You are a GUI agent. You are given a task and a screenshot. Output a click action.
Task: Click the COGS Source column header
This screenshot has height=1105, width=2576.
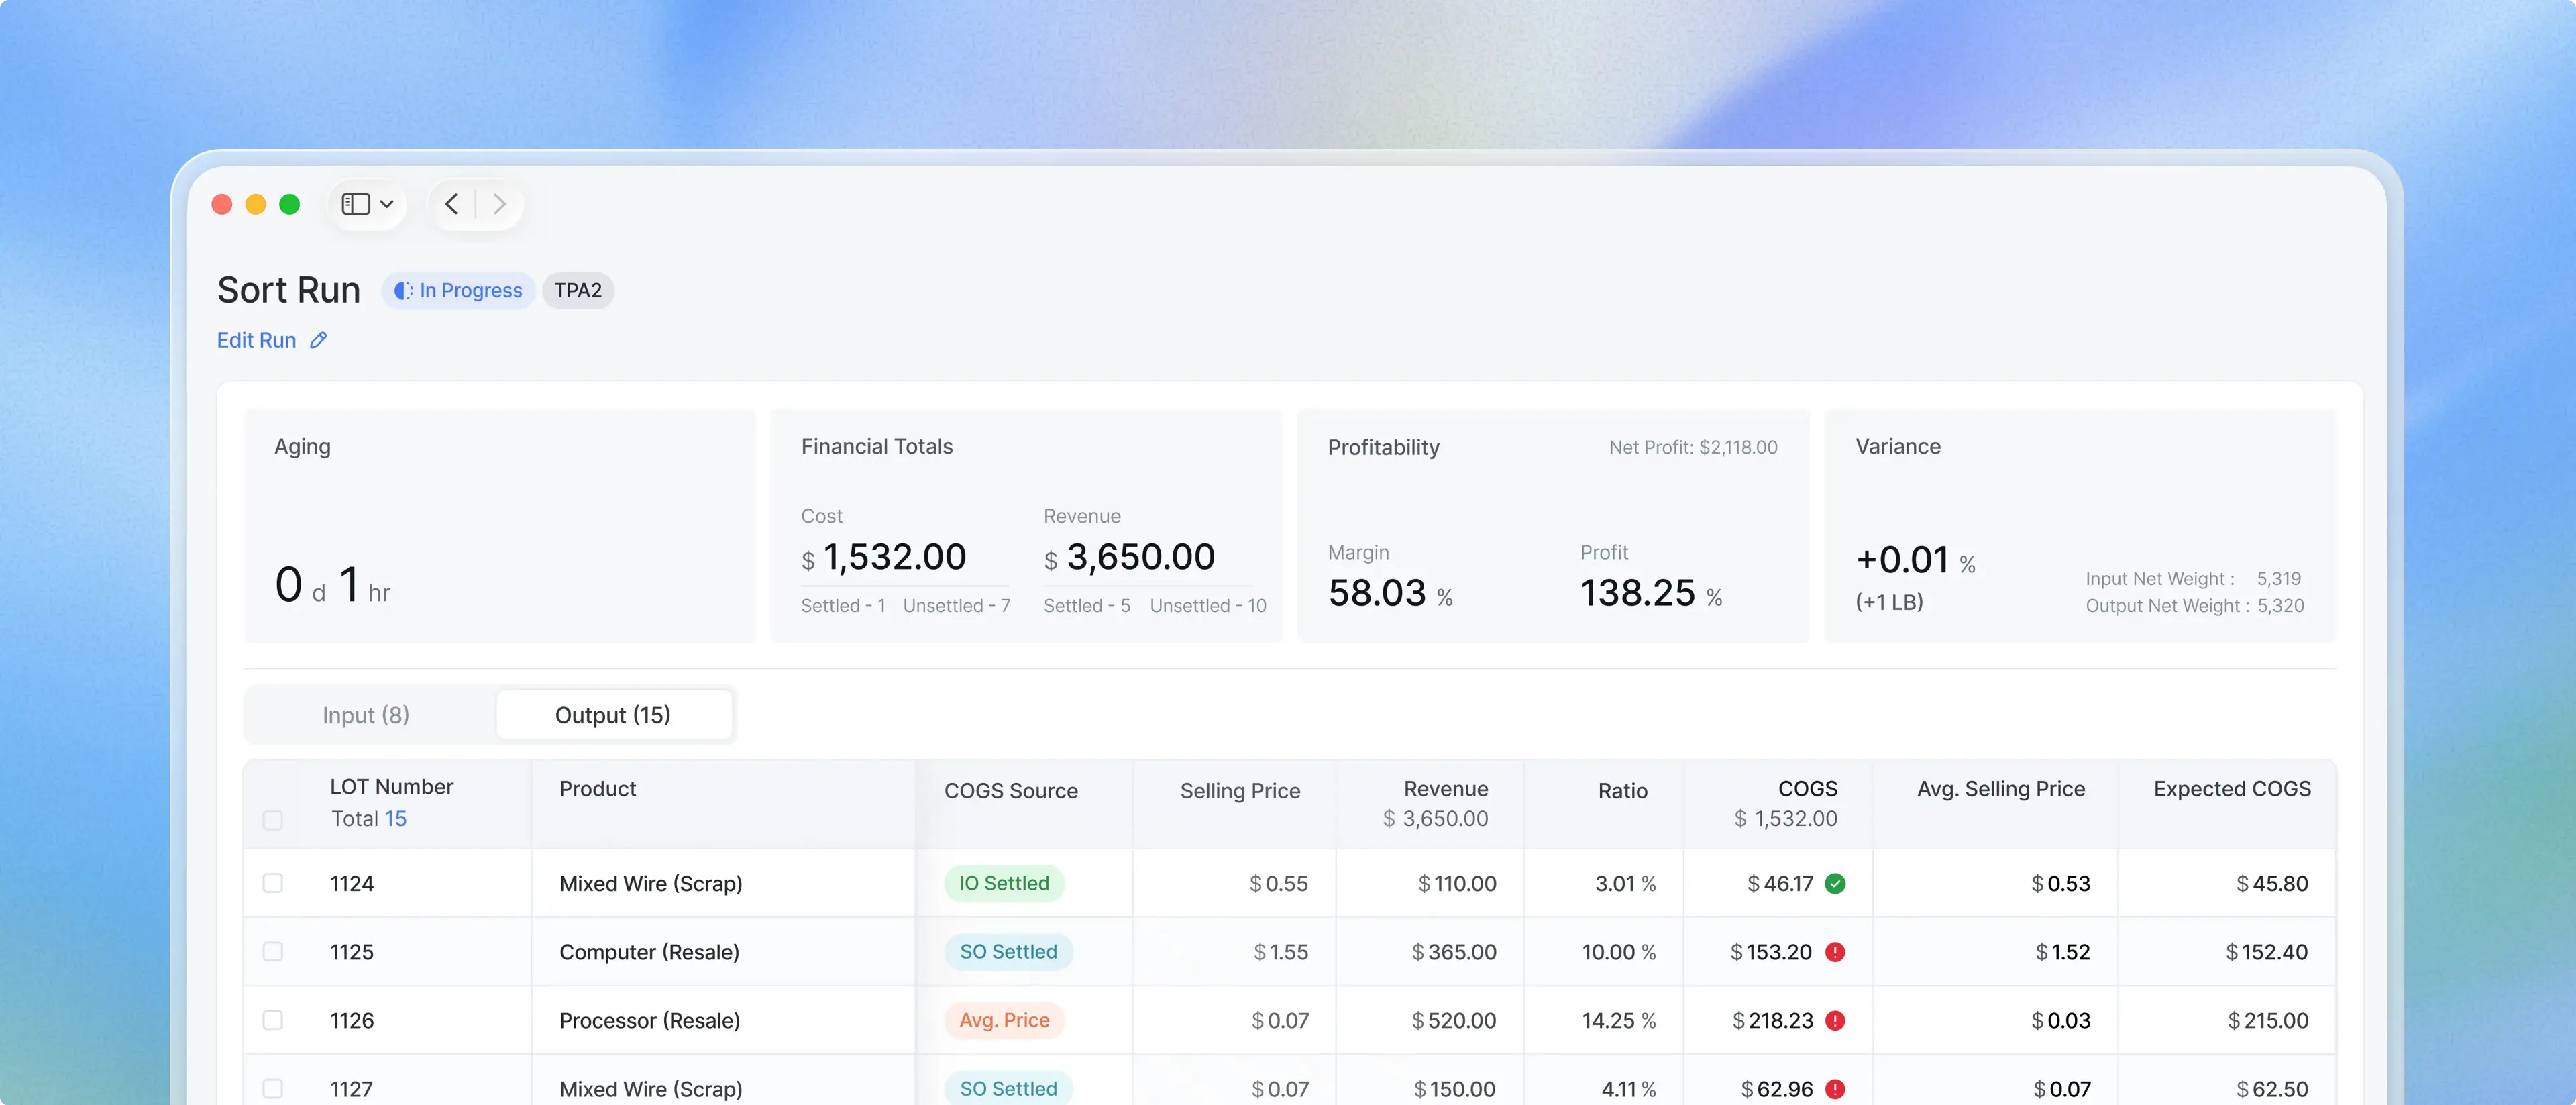pyautogui.click(x=1011, y=791)
